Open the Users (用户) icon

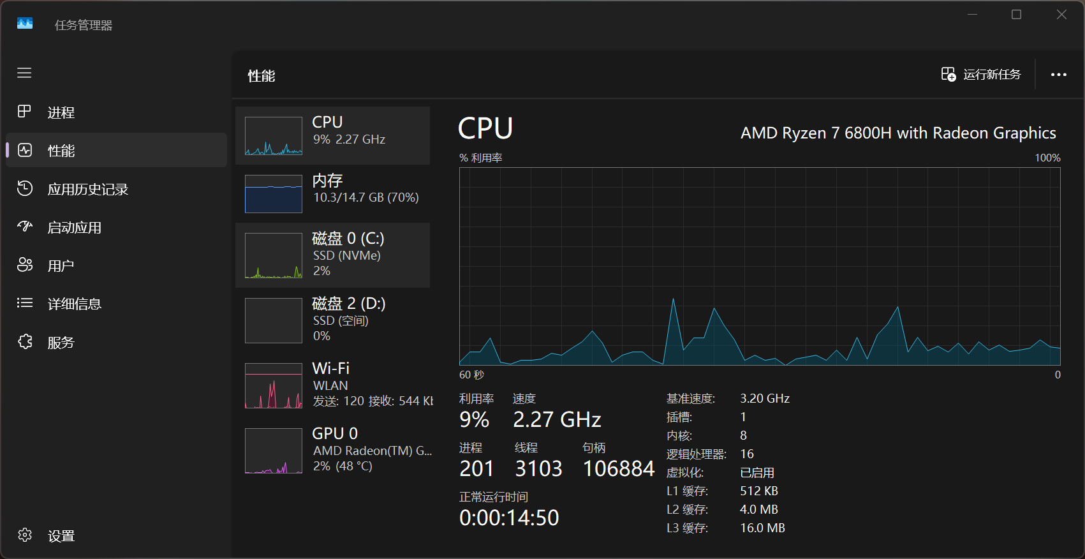click(25, 265)
